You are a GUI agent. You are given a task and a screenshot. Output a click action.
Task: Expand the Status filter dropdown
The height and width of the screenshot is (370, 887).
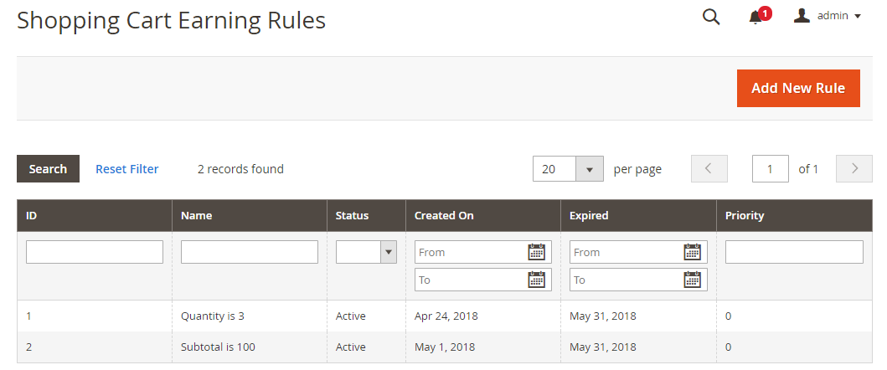[366, 252]
